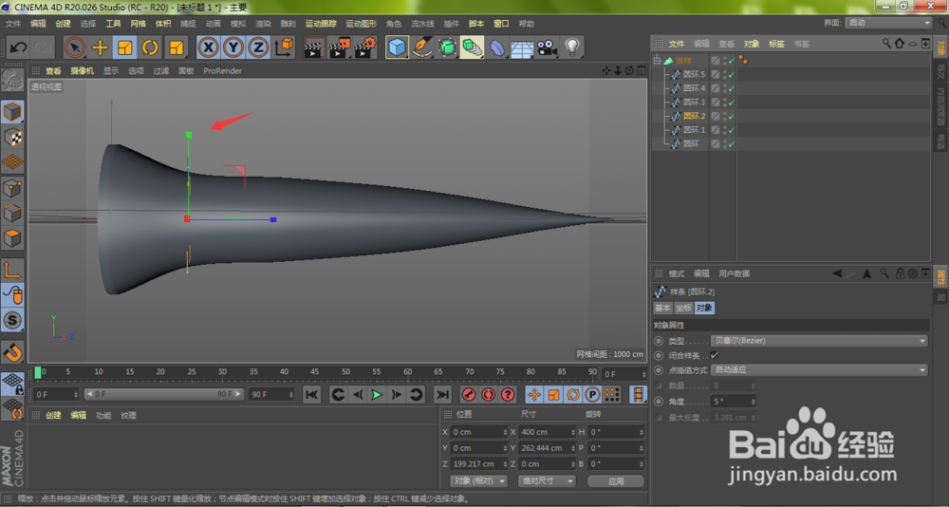Open the 点插值方式 dropdown
The image size is (949, 507).
[x=819, y=369]
